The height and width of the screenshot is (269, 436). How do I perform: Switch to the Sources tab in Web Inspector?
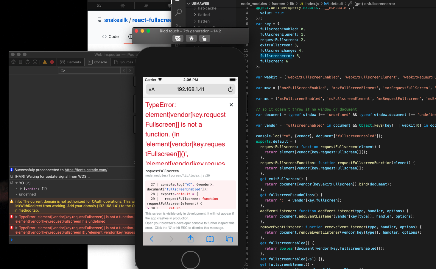[x=126, y=62]
